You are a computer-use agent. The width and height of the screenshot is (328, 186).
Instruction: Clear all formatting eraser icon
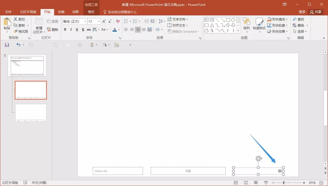(118, 21)
